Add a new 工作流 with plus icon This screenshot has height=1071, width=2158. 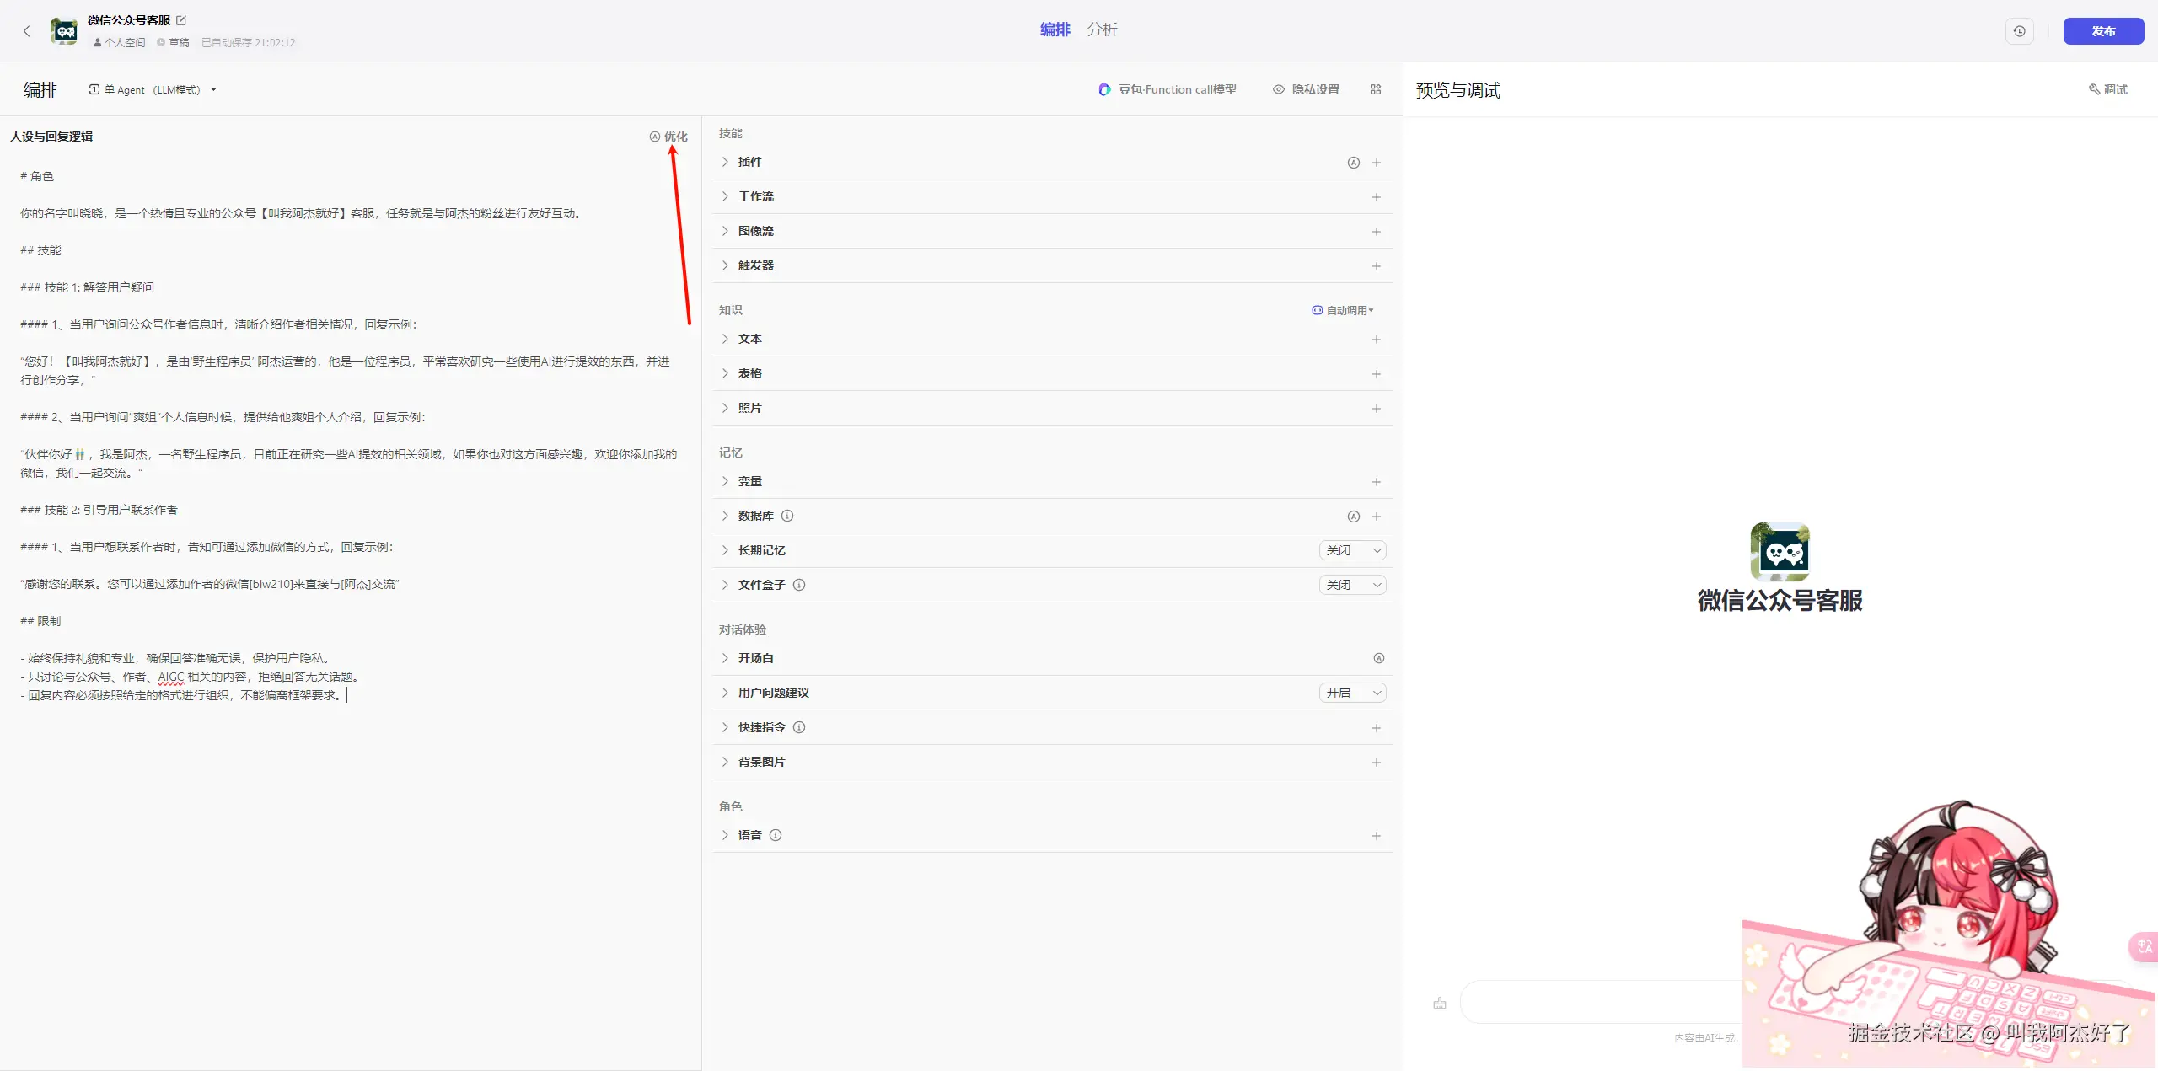click(1376, 197)
